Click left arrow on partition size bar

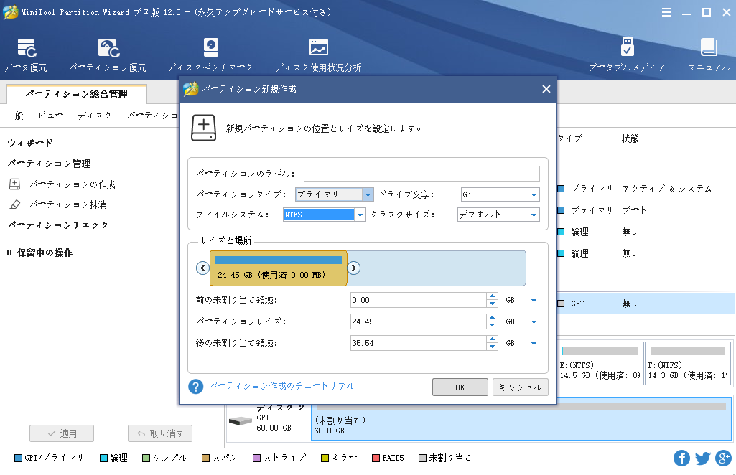click(x=203, y=268)
